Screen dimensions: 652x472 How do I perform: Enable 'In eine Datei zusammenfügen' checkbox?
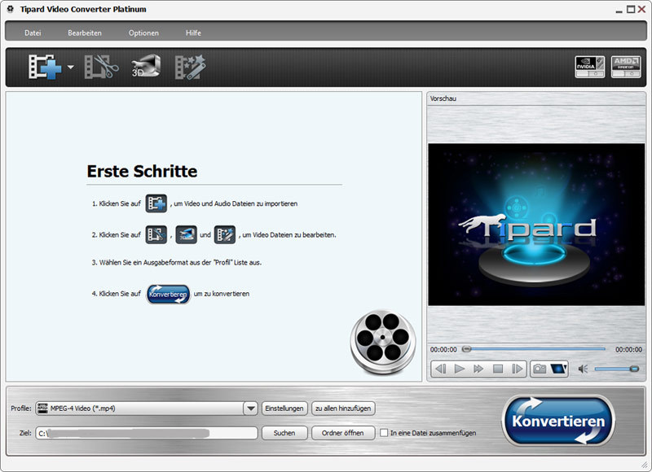click(x=384, y=433)
